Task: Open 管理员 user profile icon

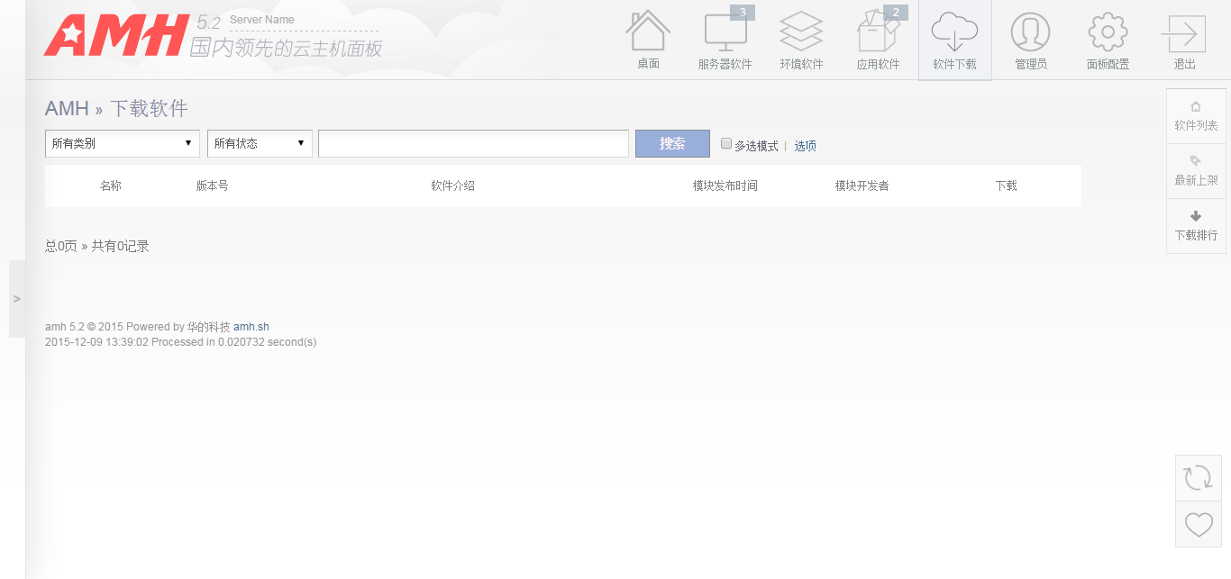Action: [1030, 32]
